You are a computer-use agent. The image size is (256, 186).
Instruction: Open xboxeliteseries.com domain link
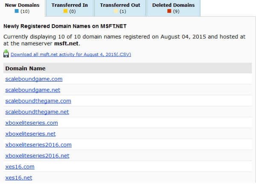point(31,123)
